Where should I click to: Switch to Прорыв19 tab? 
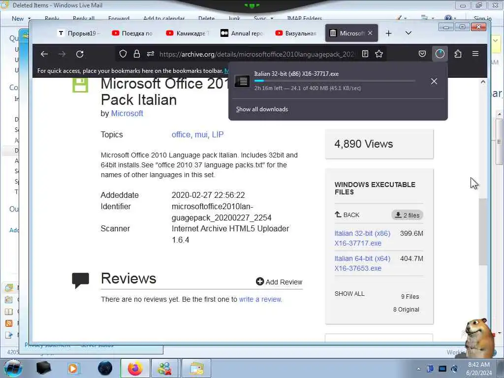click(79, 33)
